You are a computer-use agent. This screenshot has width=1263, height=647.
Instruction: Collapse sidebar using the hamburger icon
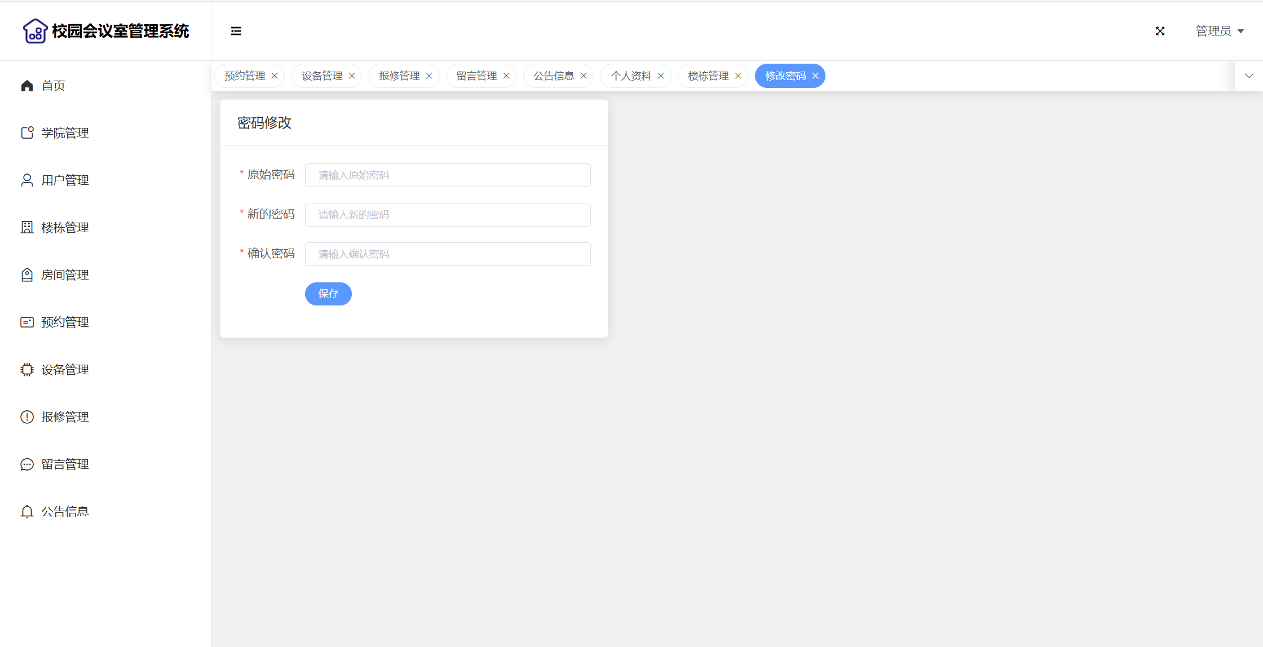[236, 31]
